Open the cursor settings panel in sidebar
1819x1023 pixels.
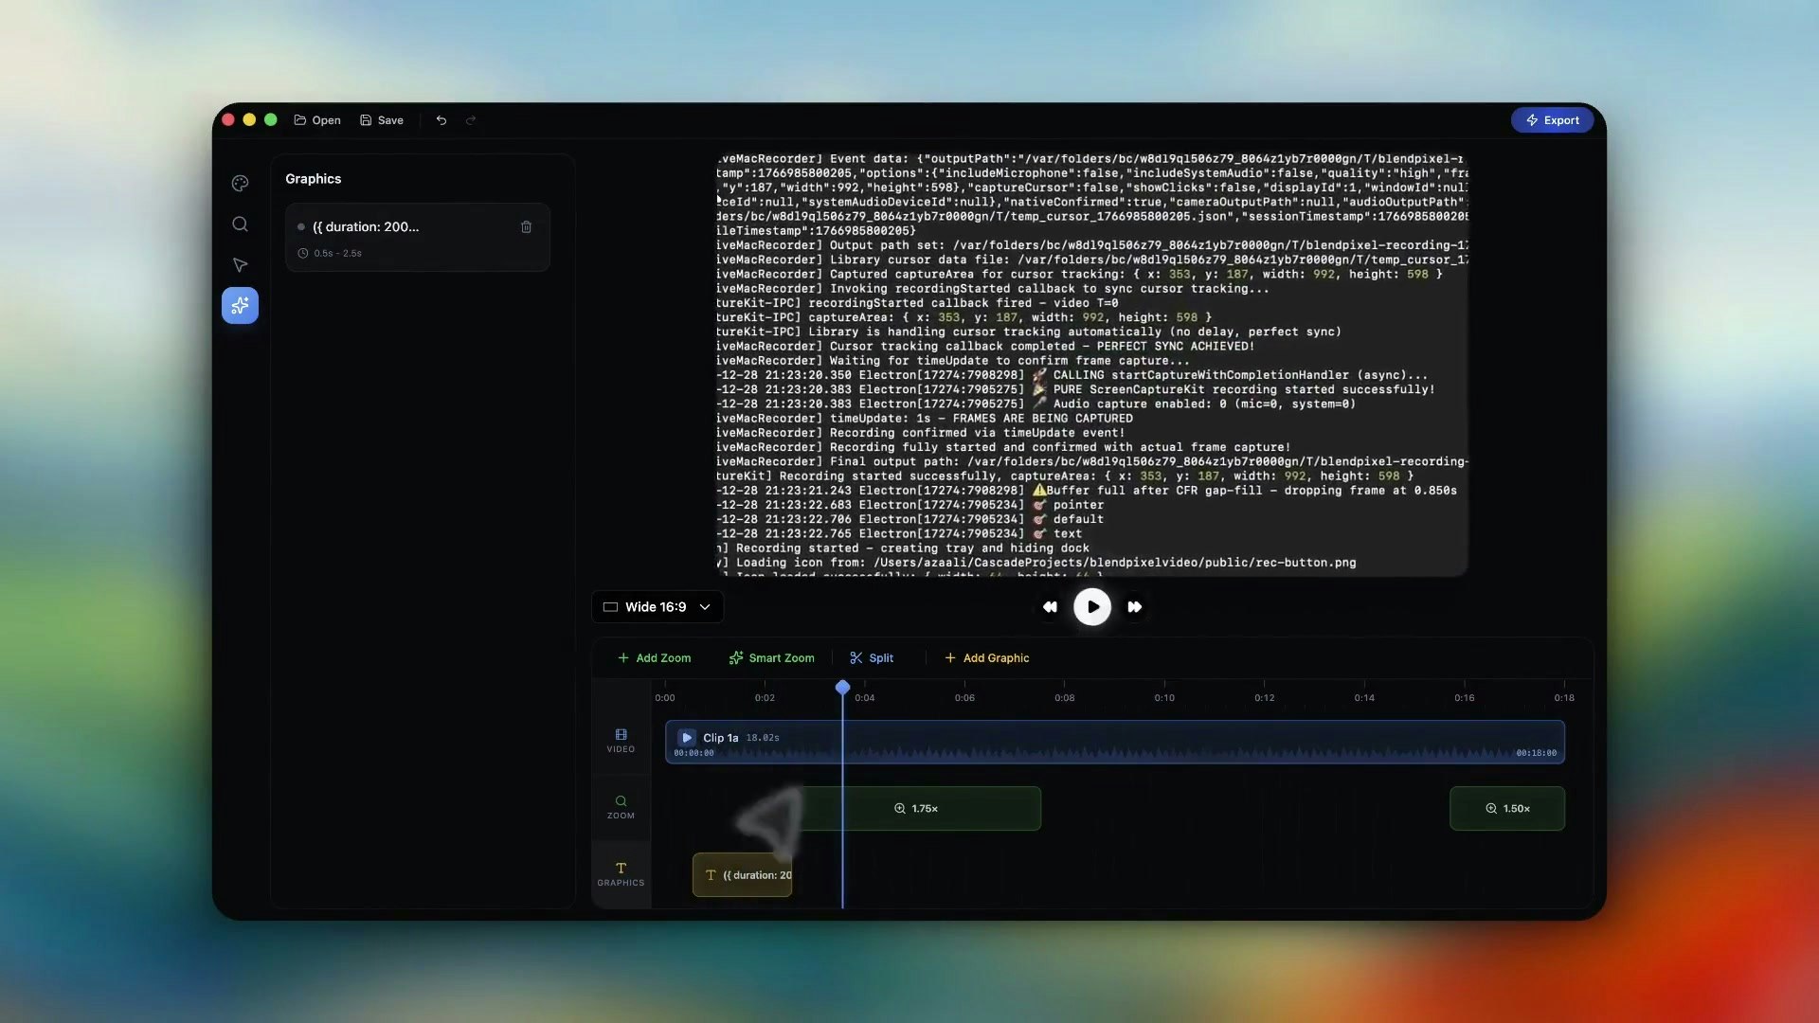click(240, 265)
